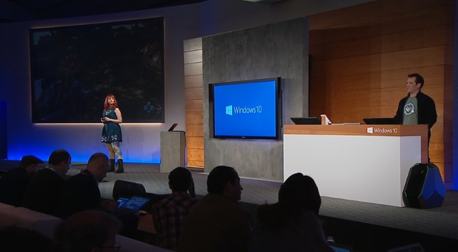Select the left monitor on the desk
This screenshot has width=458, height=252.
point(305,121)
